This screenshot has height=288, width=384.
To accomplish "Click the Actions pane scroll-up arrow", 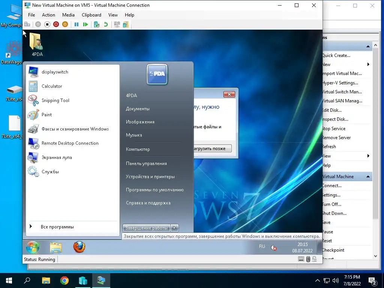I will (x=375, y=45).
